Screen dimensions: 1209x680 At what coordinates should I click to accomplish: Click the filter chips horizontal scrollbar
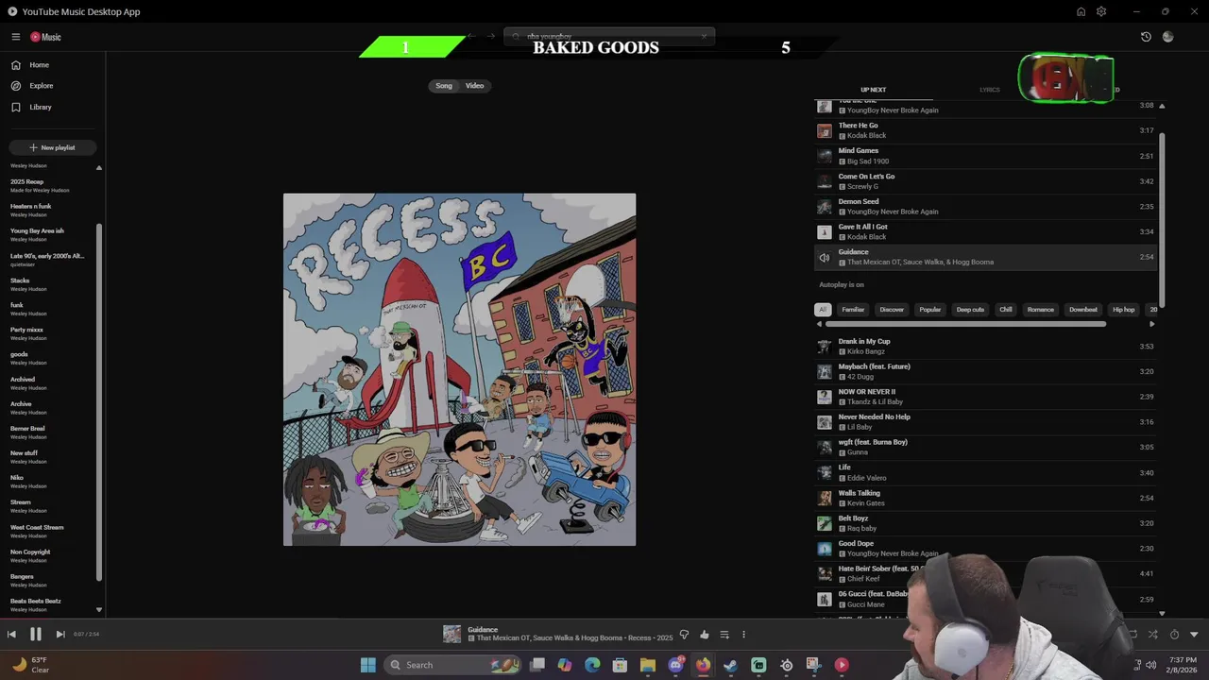pyautogui.click(x=965, y=324)
